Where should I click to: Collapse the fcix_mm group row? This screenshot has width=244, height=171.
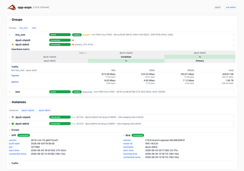[x=10, y=35]
